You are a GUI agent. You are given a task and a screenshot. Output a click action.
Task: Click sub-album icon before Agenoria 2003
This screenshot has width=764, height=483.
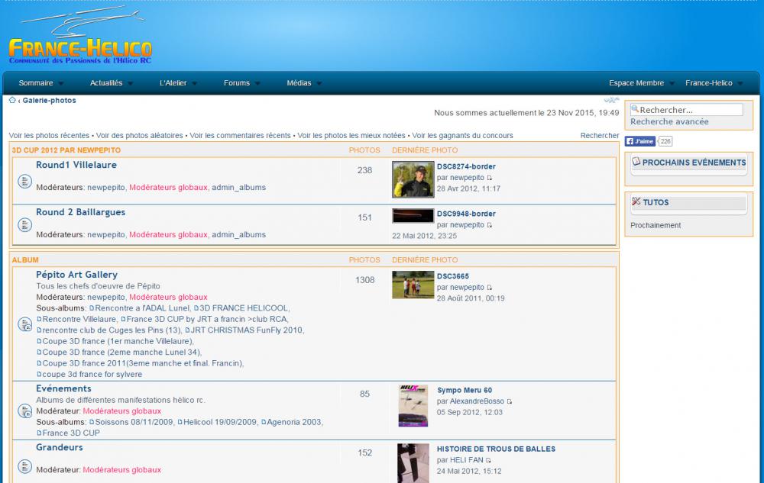coord(264,422)
